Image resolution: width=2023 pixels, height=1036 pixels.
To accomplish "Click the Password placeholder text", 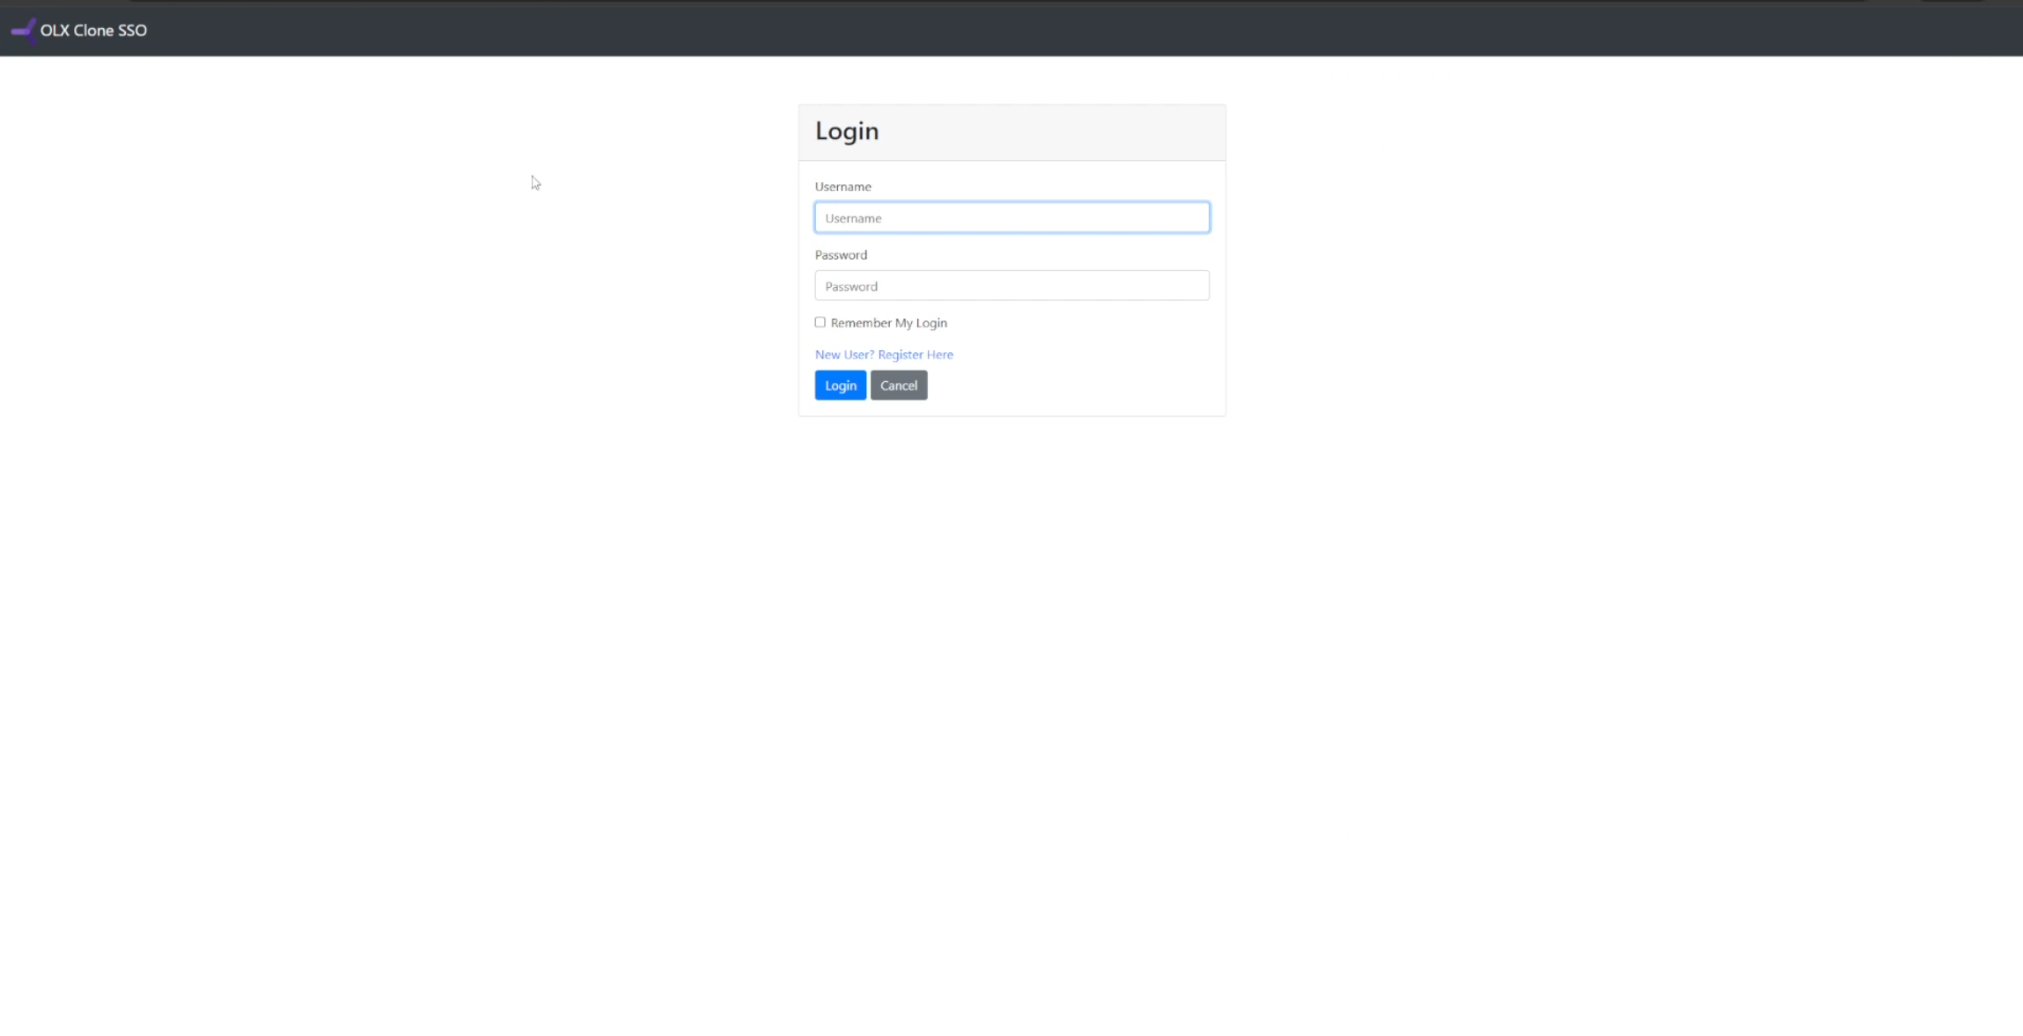I will tap(851, 287).
